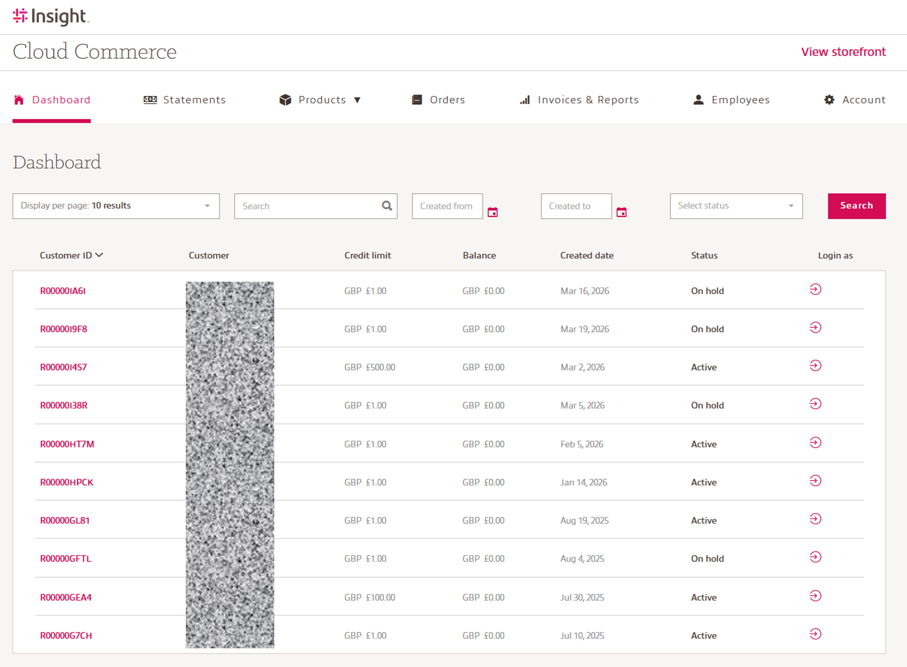Image resolution: width=907 pixels, height=667 pixels.
Task: Open Invoices & Reports tab
Action: coord(579,100)
